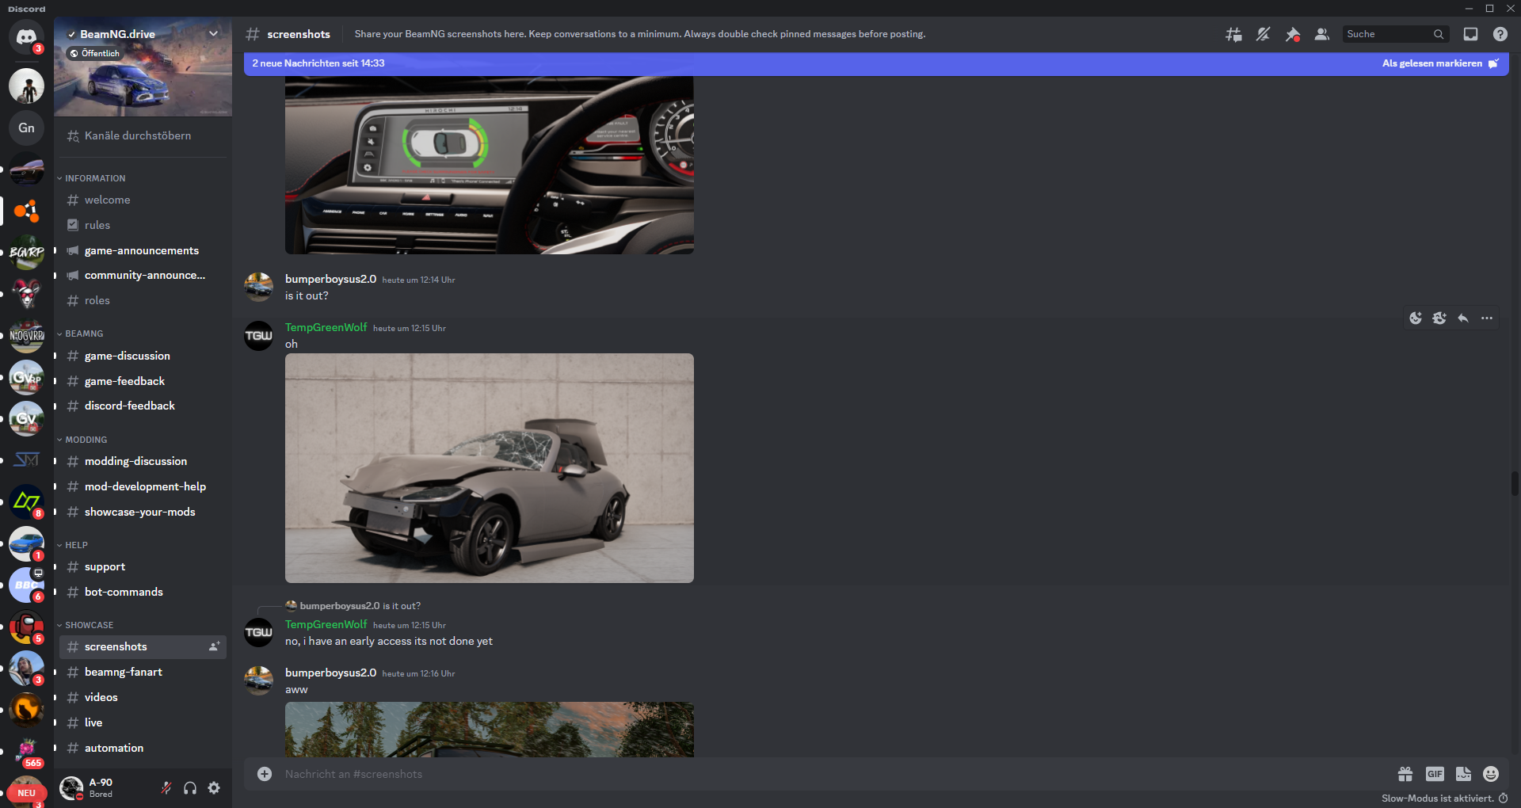Open Kanäle durchstöbern
The image size is (1521, 808).
143,135
